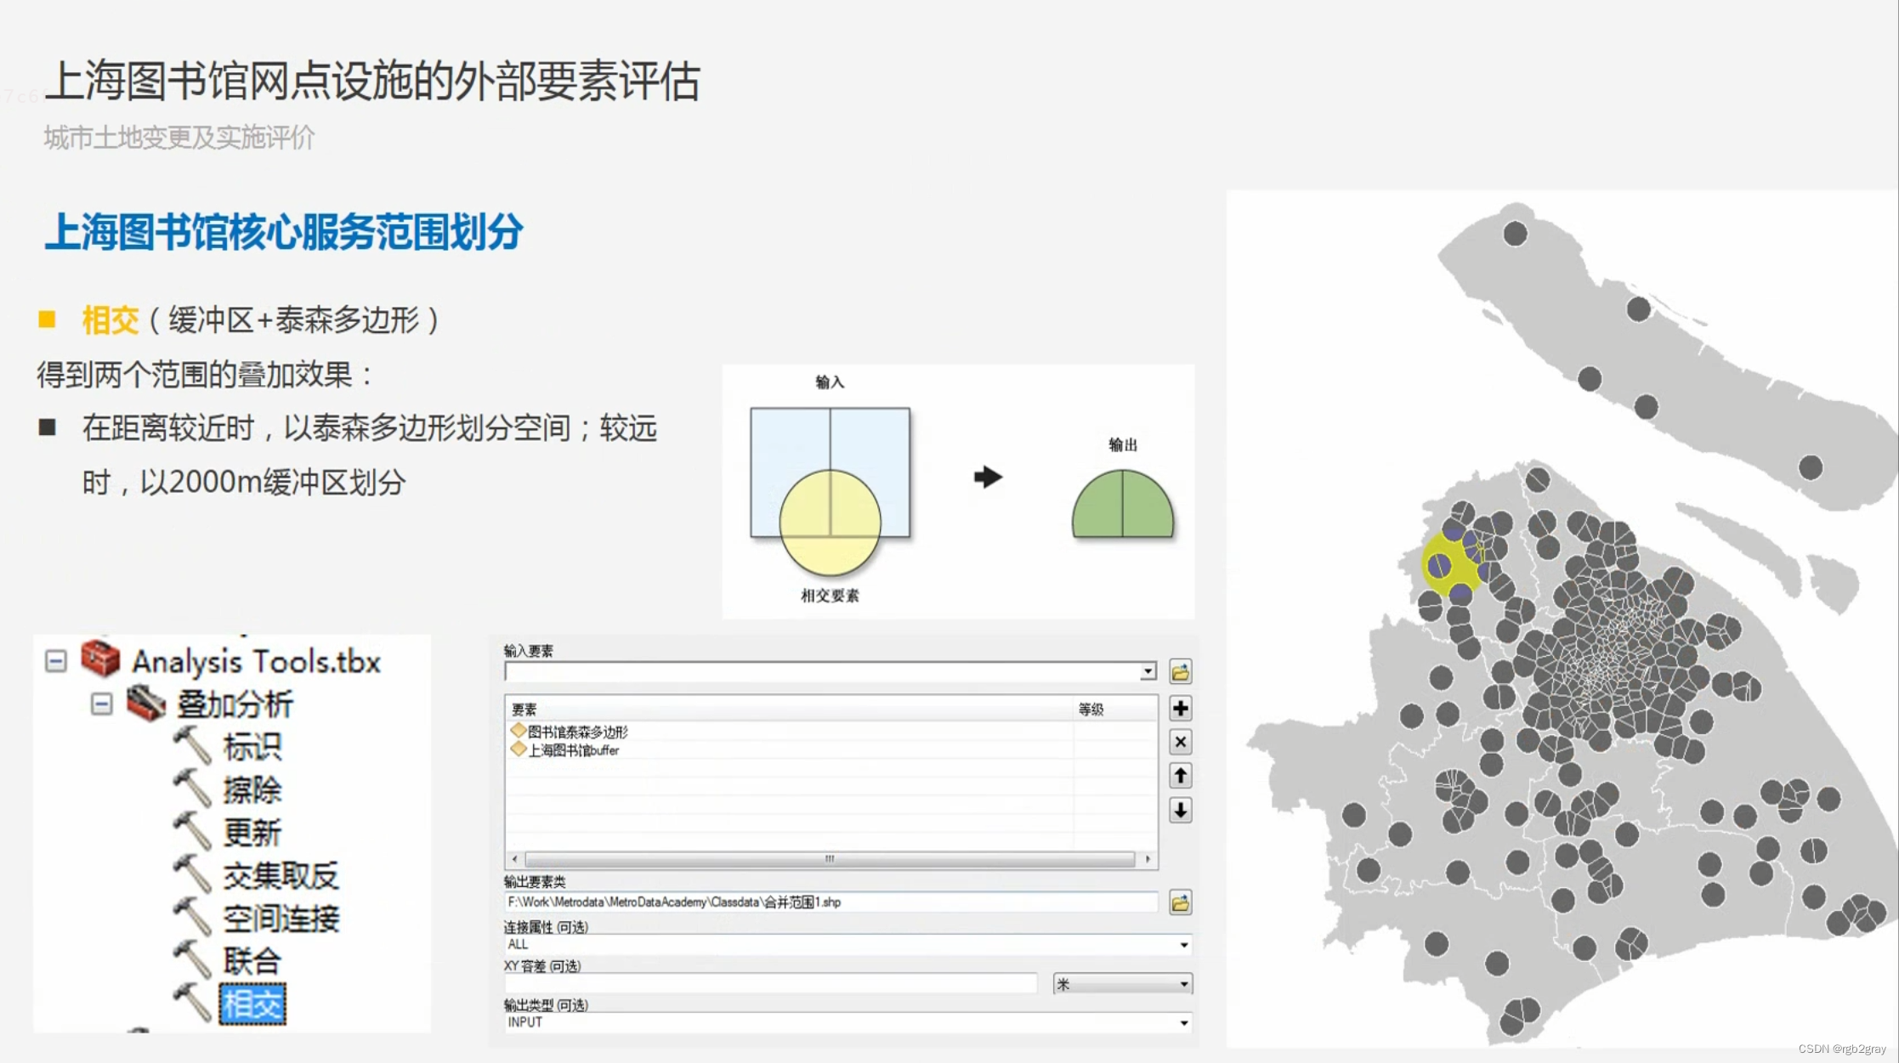
Task: Open the 交集取反 tool
Action: (x=281, y=875)
